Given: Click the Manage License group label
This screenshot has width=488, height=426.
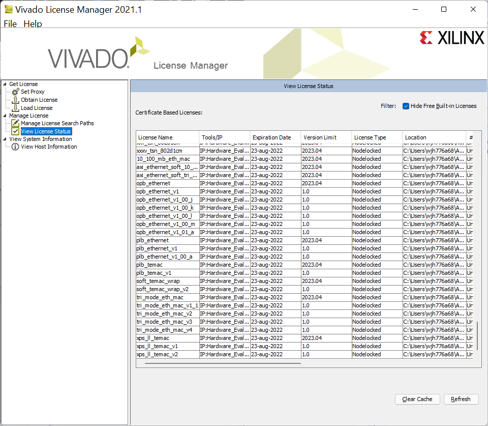Looking at the screenshot, I should point(28,116).
